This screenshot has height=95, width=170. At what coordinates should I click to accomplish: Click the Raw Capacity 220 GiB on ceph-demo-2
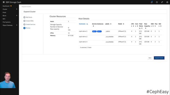click(147, 37)
